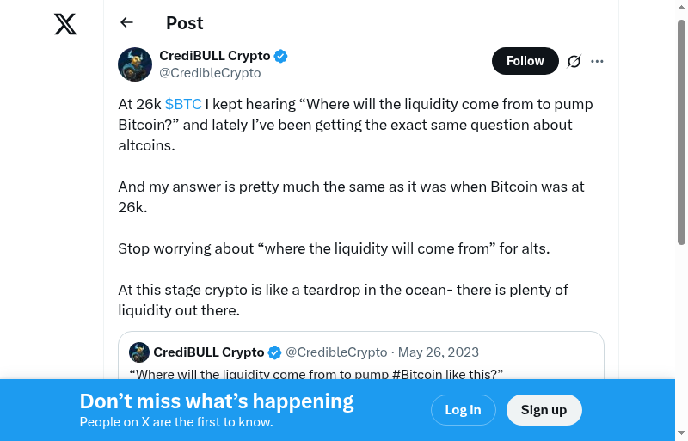Image resolution: width=688 pixels, height=441 pixels.
Task: Click the X logo
Action: pos(65,24)
